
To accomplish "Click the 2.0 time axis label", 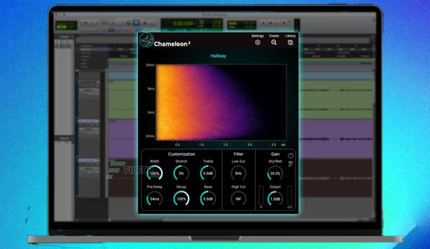I will (249, 145).
